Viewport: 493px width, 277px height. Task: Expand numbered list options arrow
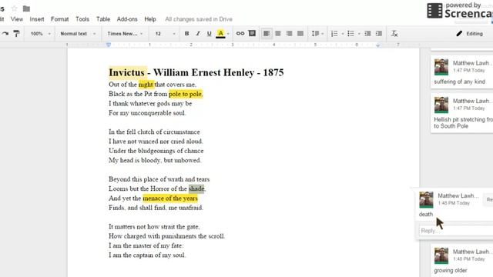(x=342, y=34)
